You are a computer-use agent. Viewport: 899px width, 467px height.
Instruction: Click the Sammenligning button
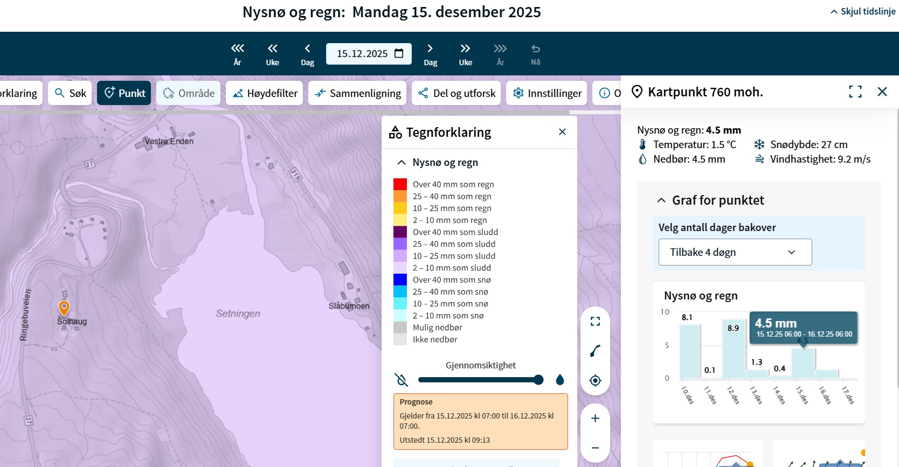click(x=358, y=93)
